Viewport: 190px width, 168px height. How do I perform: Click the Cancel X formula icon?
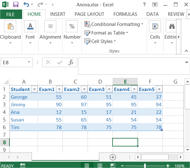48,62
